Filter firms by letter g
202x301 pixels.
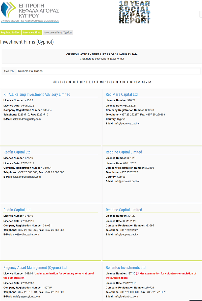tap(81, 82)
